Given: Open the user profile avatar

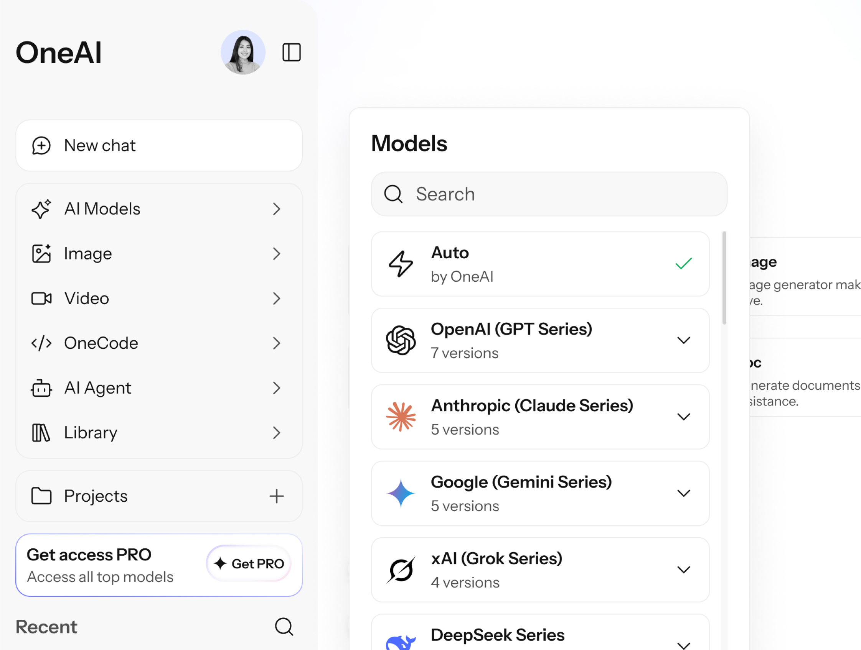Looking at the screenshot, I should pyautogui.click(x=243, y=53).
